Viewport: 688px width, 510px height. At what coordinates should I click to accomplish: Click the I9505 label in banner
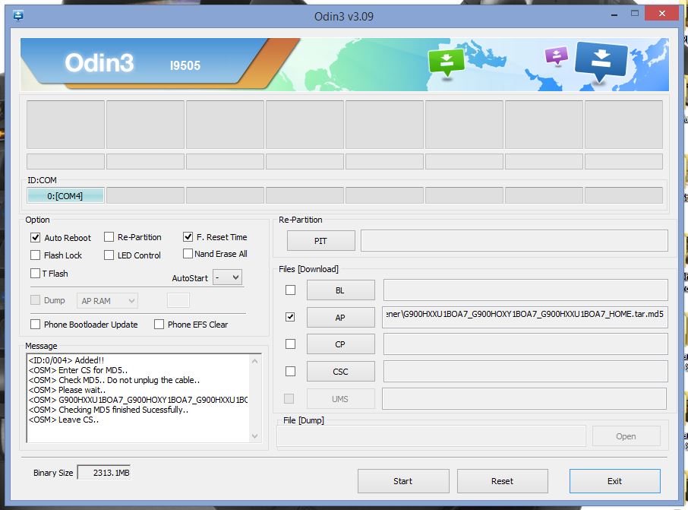185,65
